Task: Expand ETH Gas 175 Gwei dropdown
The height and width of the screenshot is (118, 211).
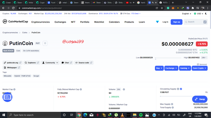Action: tap(136, 13)
